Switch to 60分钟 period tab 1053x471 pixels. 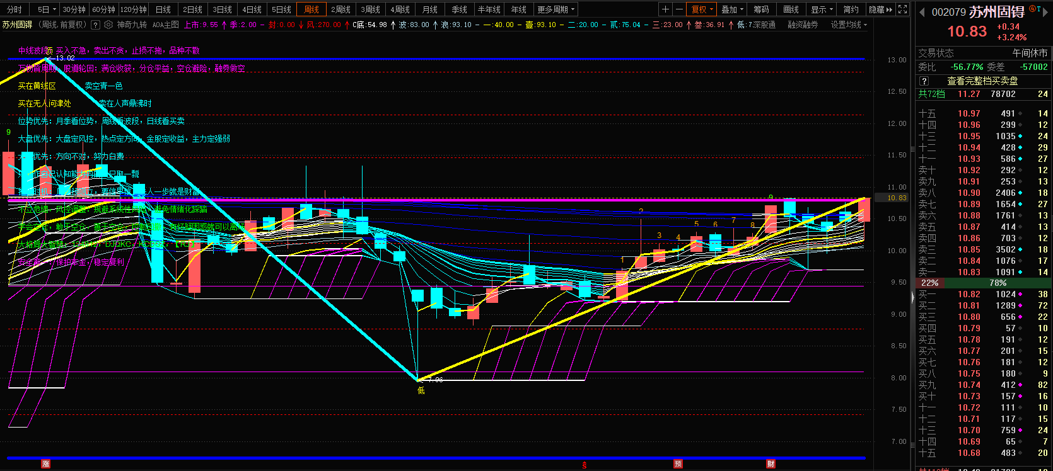point(103,9)
